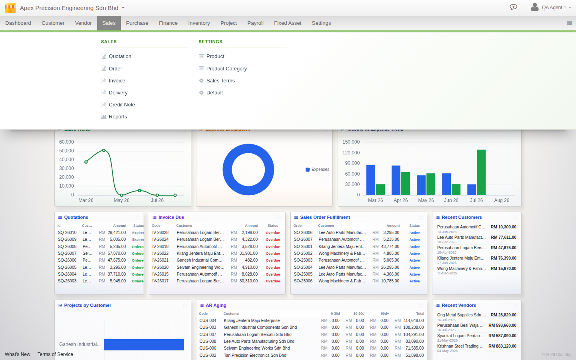Go to Quotation under Sales
The width and height of the screenshot is (576, 360).
coord(120,56)
